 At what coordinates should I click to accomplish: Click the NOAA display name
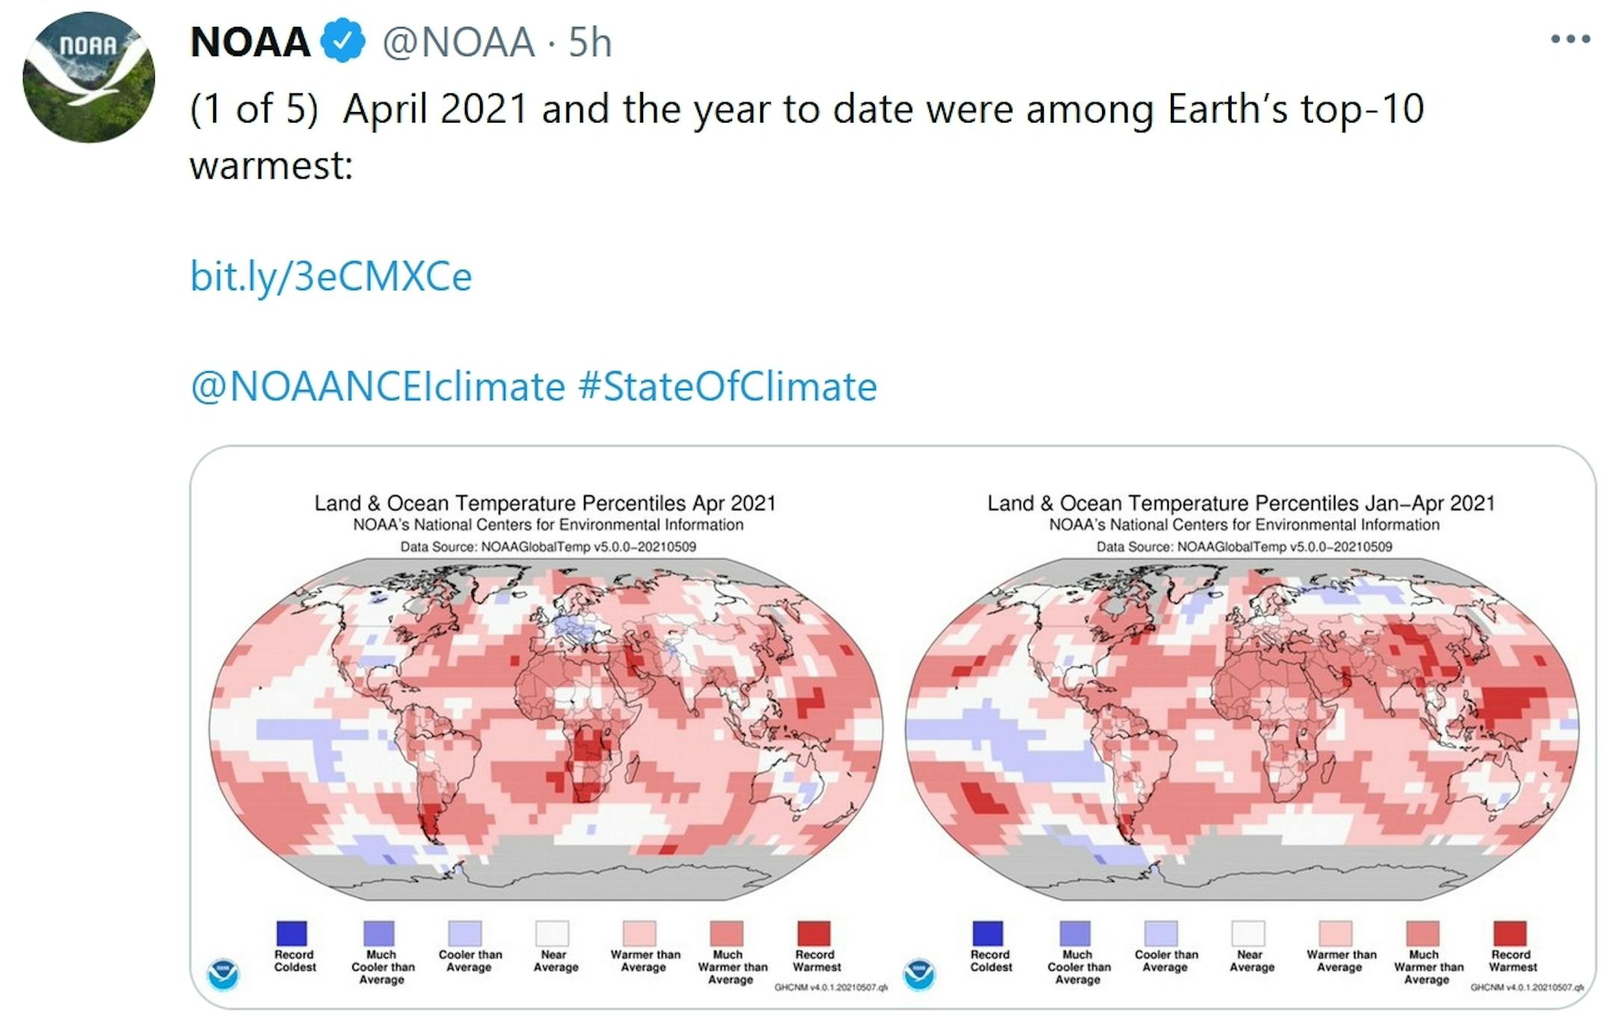pos(250,42)
